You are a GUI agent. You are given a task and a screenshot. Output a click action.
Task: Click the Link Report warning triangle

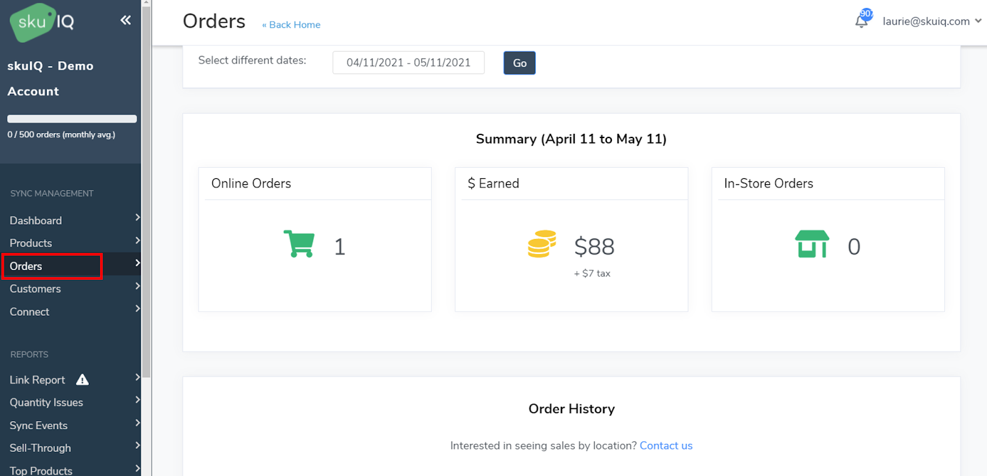pyautogui.click(x=82, y=380)
